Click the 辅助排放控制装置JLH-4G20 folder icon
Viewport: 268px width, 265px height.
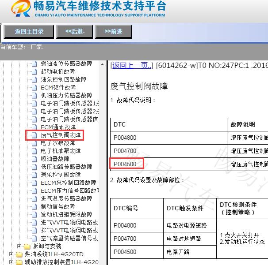[19, 262]
